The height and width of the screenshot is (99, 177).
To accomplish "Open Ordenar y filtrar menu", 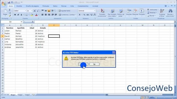I will tap(162, 13).
